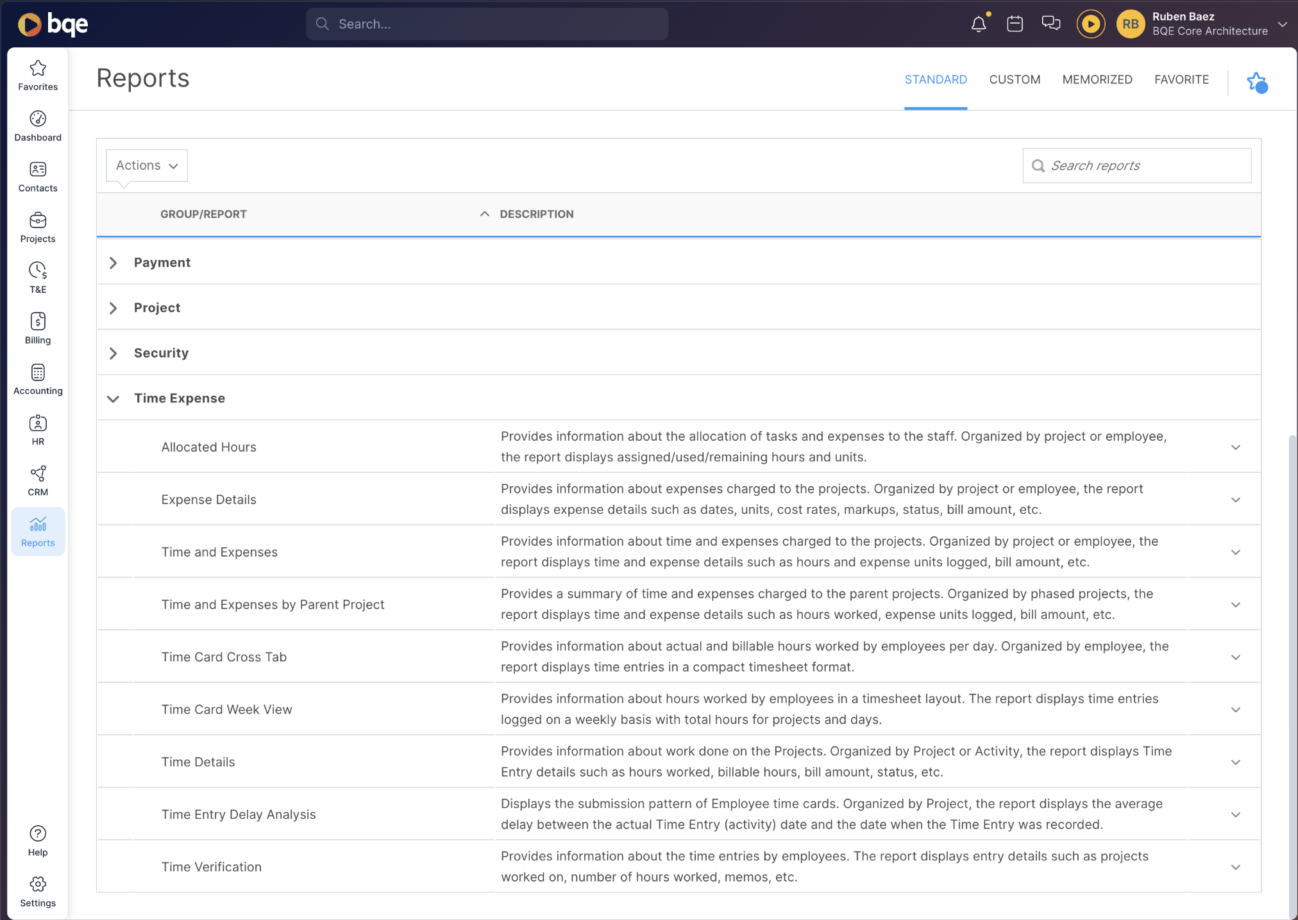Open user profile menu chevron

tap(1283, 24)
